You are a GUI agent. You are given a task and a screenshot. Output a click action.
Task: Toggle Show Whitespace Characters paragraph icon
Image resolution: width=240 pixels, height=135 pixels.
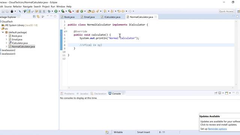[44, 11]
